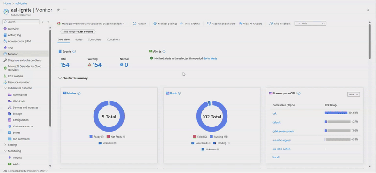Image resolution: width=376 pixels, height=173 pixels.
Task: Click See all namespaces link
Action: click(x=276, y=157)
